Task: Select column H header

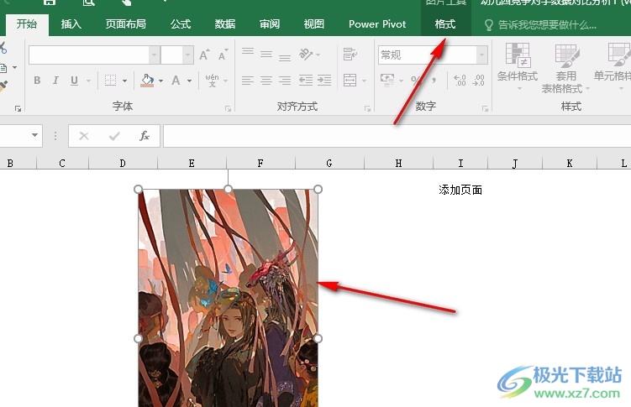Action: 398,163
